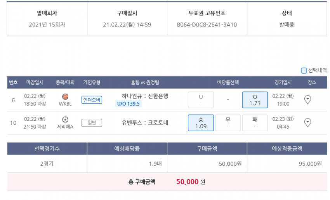
Task: Click the basketball icon above WKBL
Action: 65,97
